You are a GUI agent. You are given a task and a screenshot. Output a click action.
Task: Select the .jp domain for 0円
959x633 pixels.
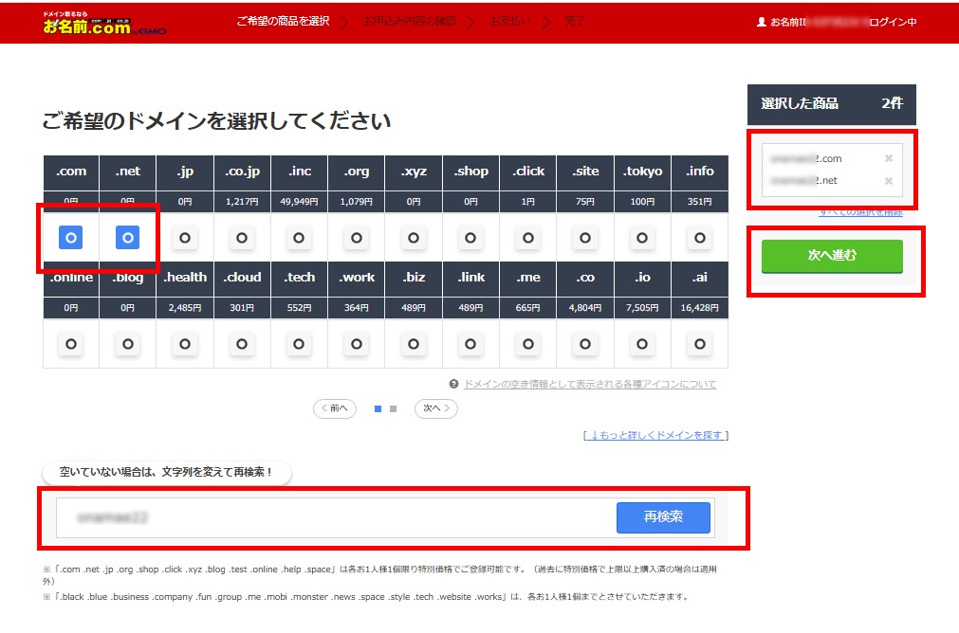point(184,238)
